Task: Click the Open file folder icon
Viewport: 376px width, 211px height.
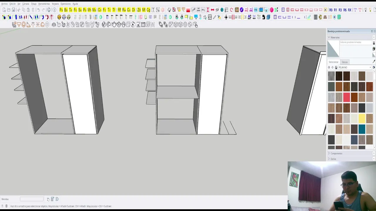Action: 9,10
